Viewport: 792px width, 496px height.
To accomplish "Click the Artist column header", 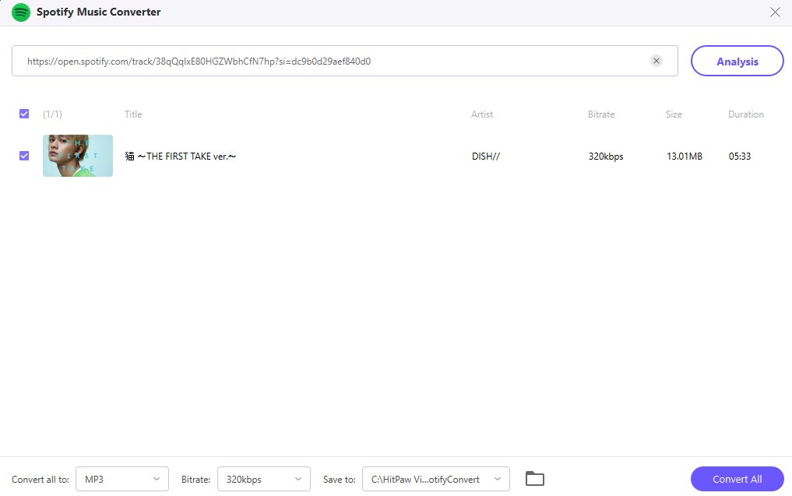I will pos(482,114).
